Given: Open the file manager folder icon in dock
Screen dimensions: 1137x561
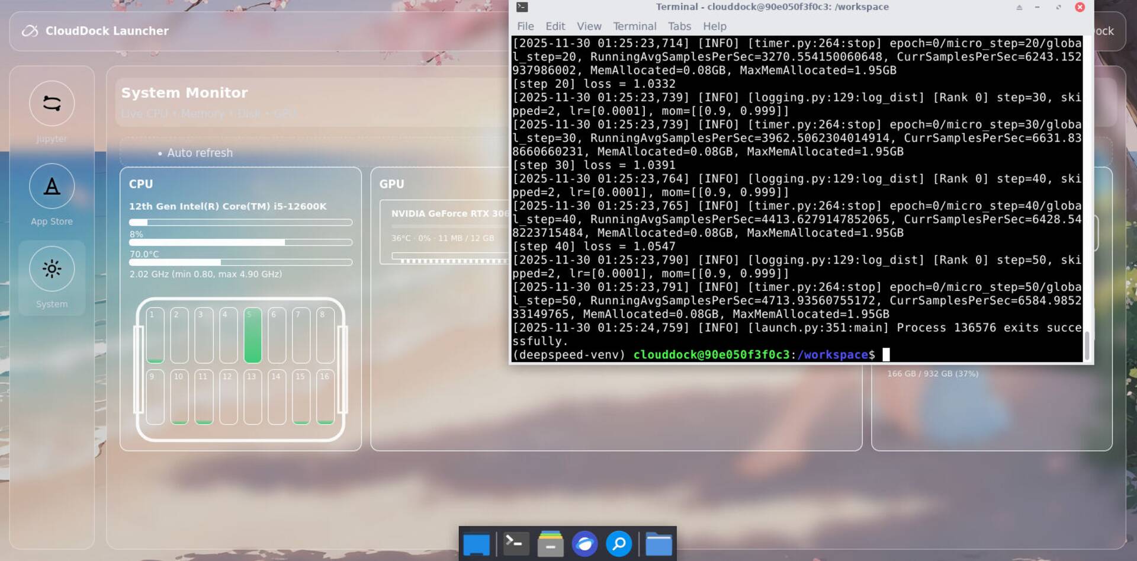Looking at the screenshot, I should point(659,543).
